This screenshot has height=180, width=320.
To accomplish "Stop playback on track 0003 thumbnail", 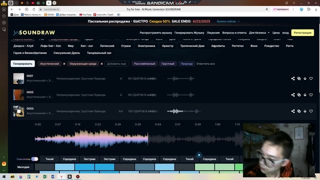I will pos(18,111).
